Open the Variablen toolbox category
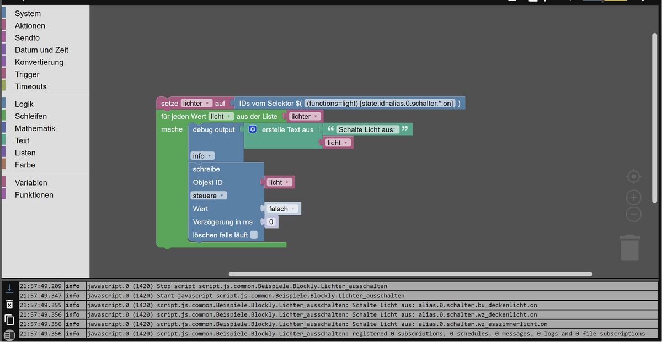662x342 pixels. point(31,182)
